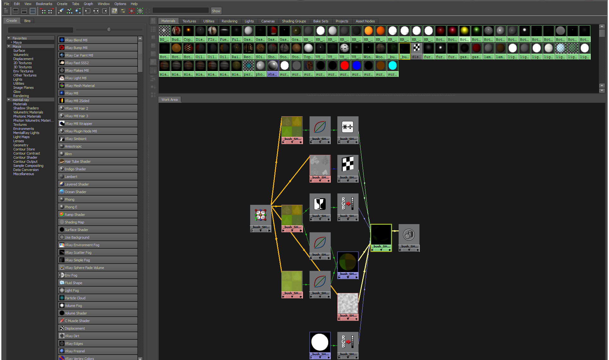Click the VRay Blend Mtl icon

[x=62, y=40]
